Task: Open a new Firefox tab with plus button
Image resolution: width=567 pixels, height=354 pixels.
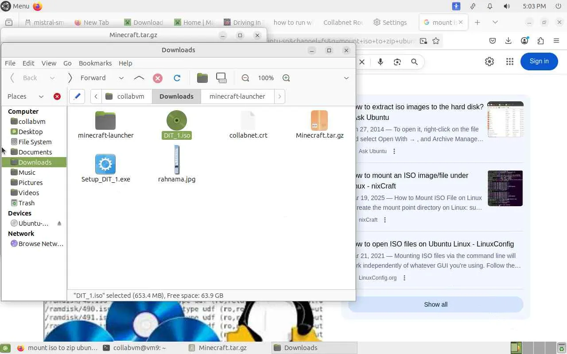Action: (477, 22)
